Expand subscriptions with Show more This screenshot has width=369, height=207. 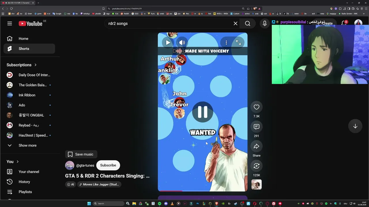click(x=29, y=145)
